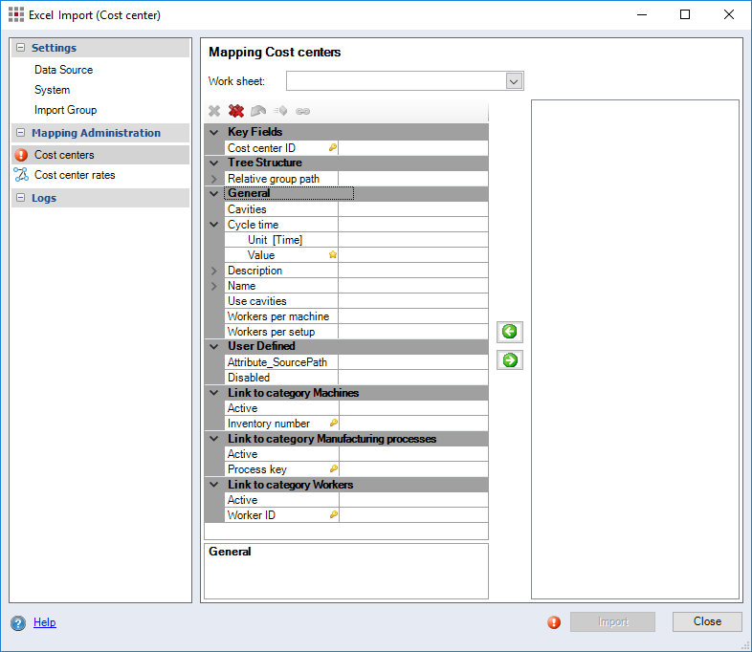Screen dimensions: 752x652
Task: Click the red delete-all mappings icon
Action: coord(236,111)
